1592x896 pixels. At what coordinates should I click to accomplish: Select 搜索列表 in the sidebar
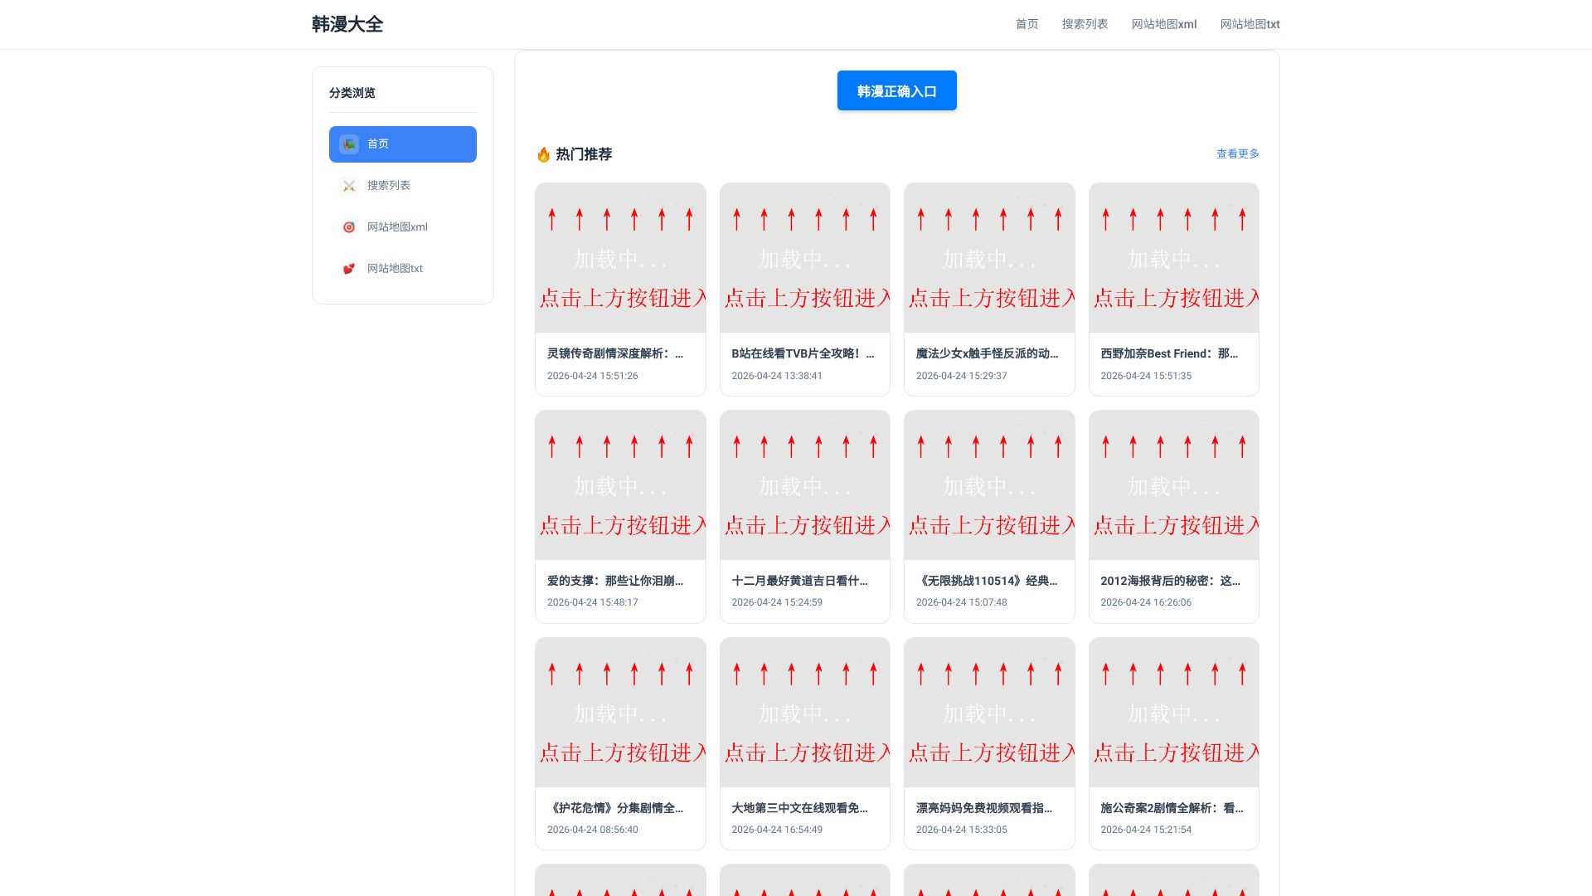(x=403, y=186)
